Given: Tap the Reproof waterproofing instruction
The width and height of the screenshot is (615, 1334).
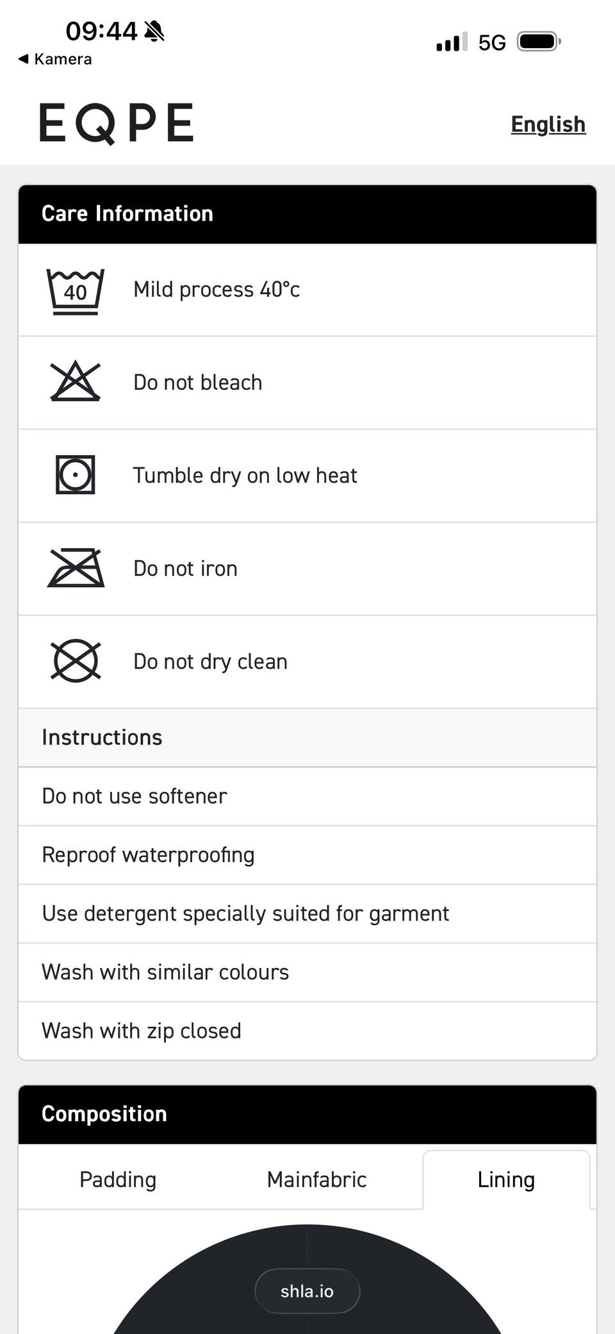Looking at the screenshot, I should click(149, 855).
